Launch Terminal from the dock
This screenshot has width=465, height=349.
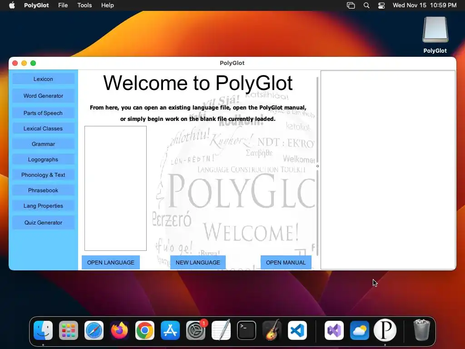click(247, 330)
